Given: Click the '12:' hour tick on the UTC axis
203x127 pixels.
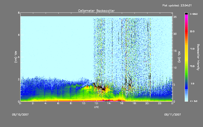Looking at the screenshot, I should tap(96, 103).
